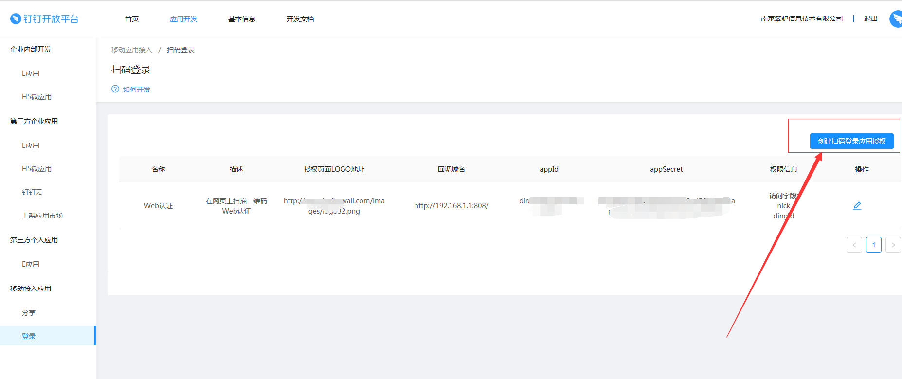
Task: Select 分享 under 移动接入应用
Action: pos(29,313)
